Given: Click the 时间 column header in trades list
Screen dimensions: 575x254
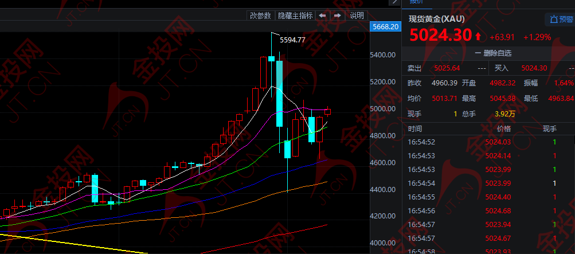Looking at the screenshot, I should click(415, 130).
